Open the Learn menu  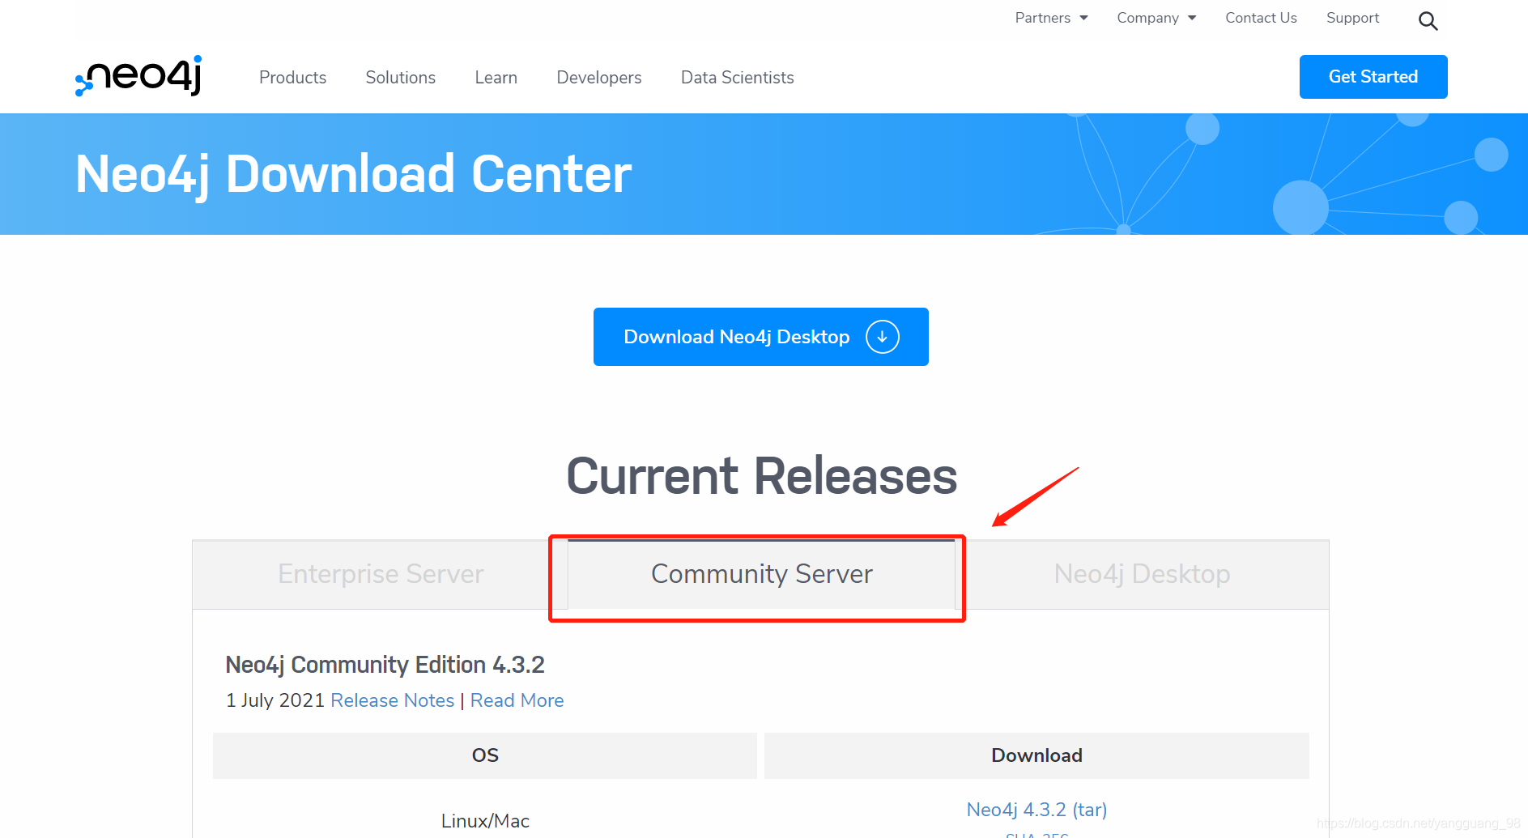[x=496, y=78]
